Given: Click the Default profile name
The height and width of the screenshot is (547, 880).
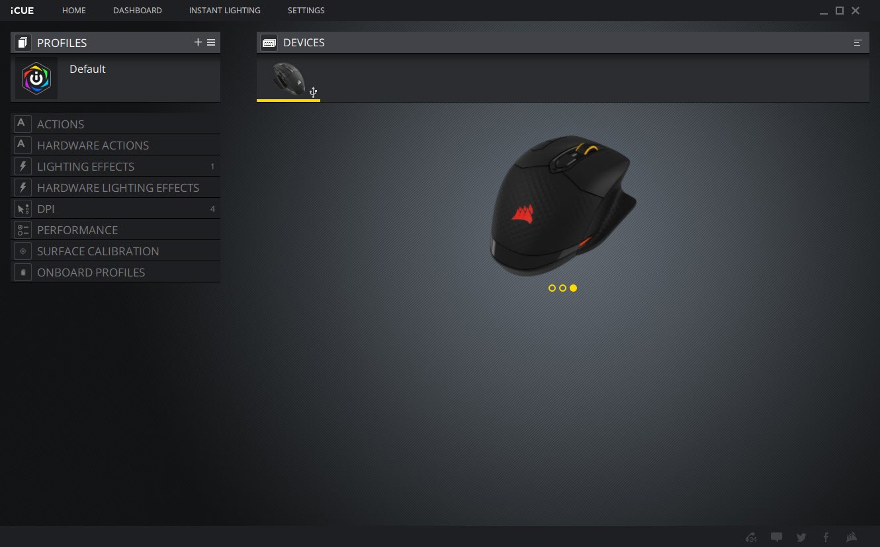Looking at the screenshot, I should [87, 69].
